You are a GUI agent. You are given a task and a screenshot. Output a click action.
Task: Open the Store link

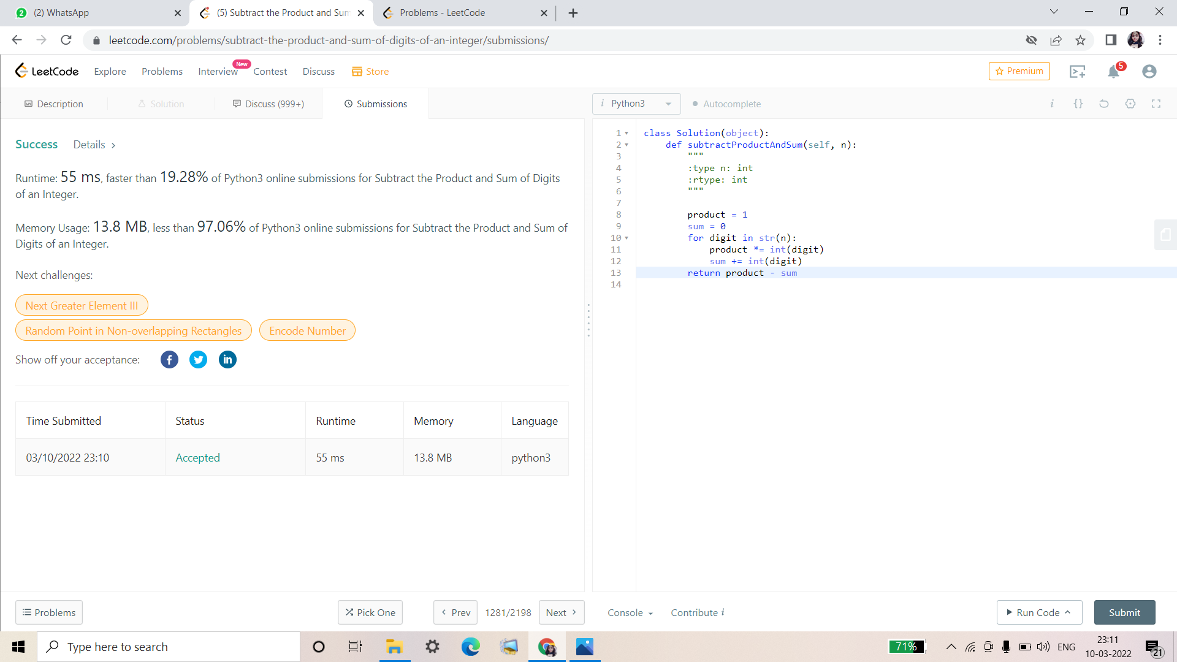370,72
